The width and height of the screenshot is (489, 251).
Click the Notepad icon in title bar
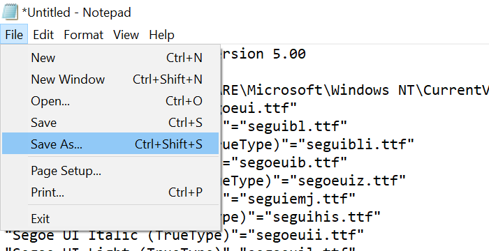coord(10,13)
